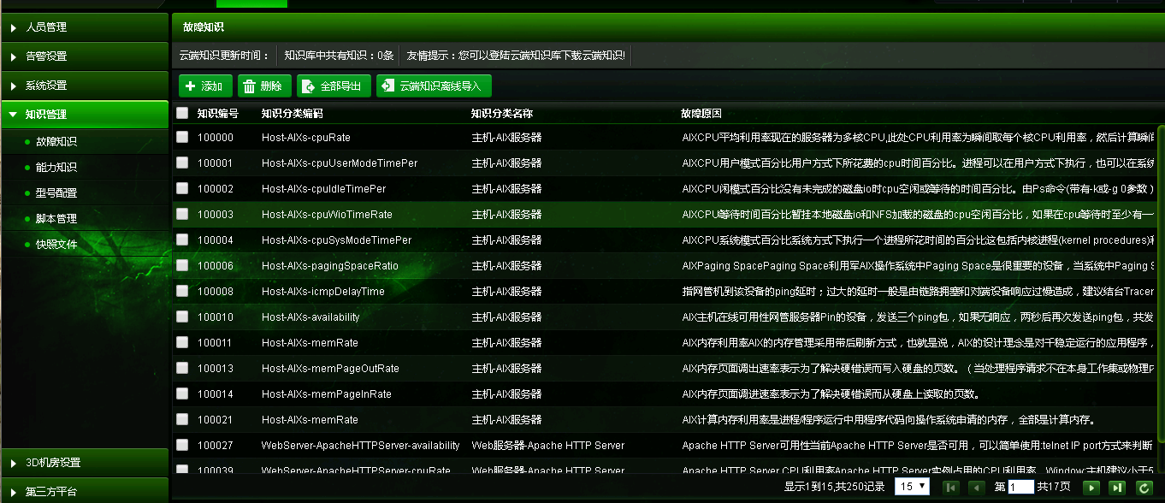The image size is (1165, 503).
Task: Click the Web服务器-Apache HTTP Server cell of row 100027
Action: coord(548,446)
